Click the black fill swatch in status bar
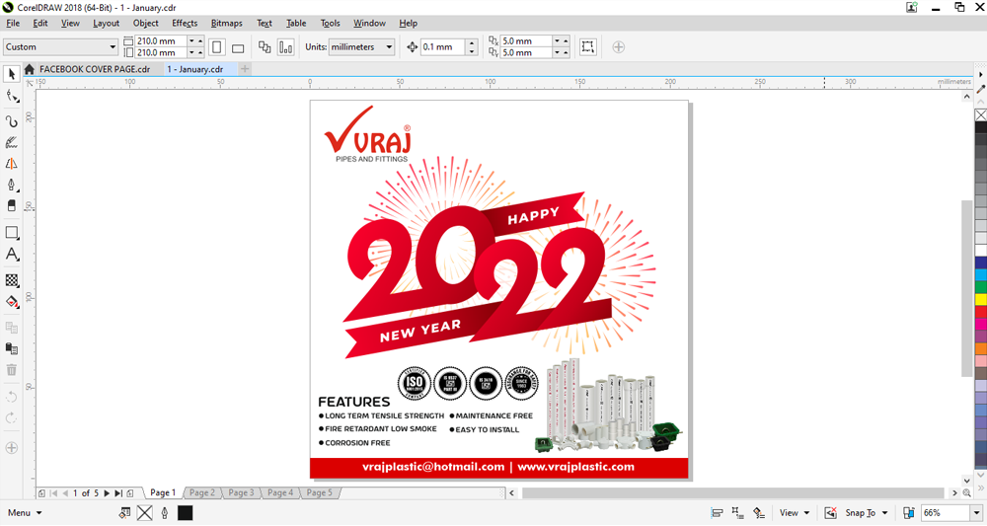The width and height of the screenshot is (987, 526). click(x=186, y=513)
